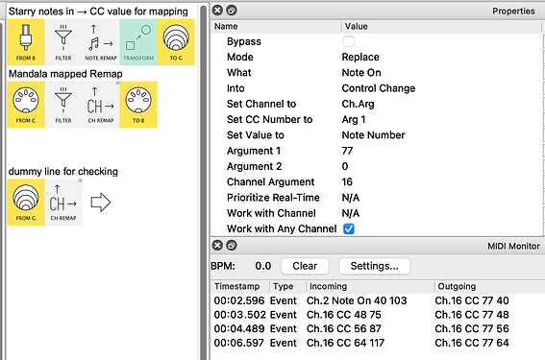Image resolution: width=545 pixels, height=360 pixels.
Task: Click the Work with Channel N/A value
Action: coord(350,213)
